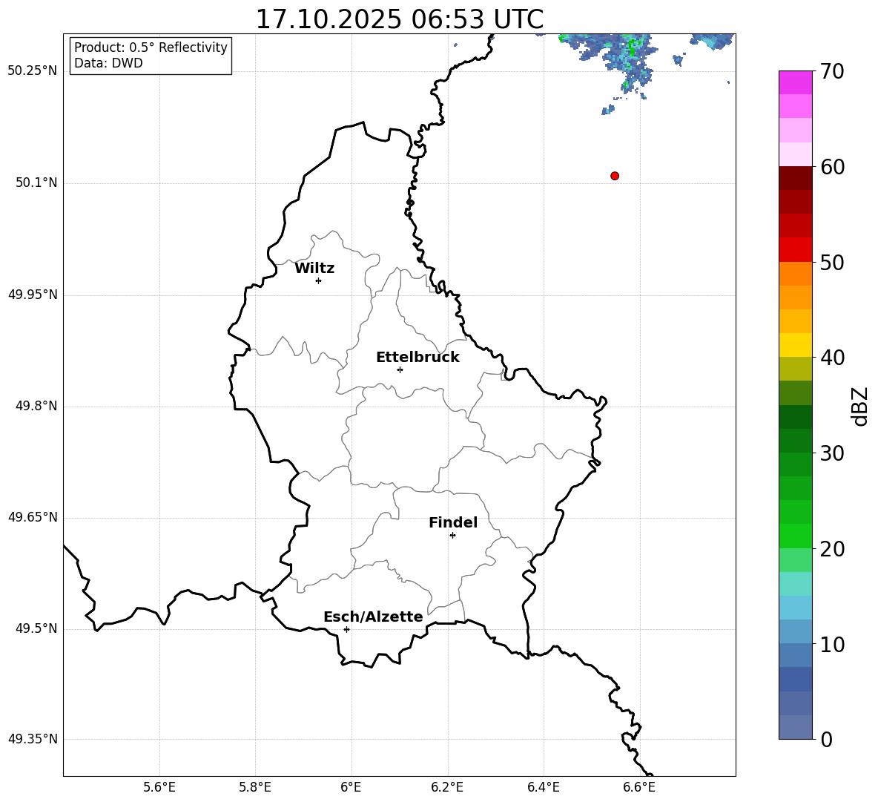
Task: Click the colorbar tick label 10
Action: click(832, 645)
